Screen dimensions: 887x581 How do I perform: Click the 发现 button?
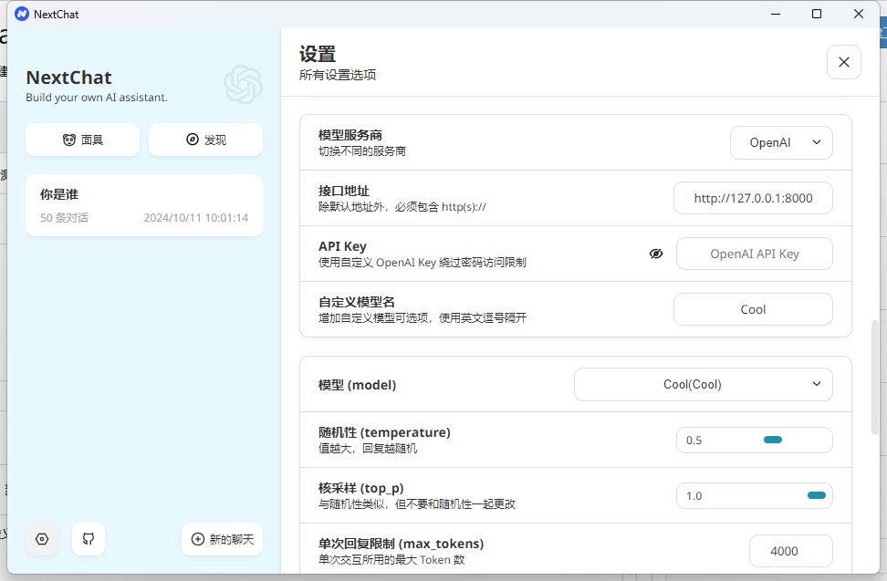click(205, 140)
